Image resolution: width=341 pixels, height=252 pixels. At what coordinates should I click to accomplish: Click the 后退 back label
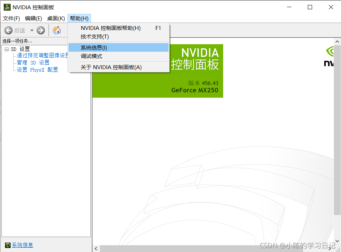(x=20, y=31)
